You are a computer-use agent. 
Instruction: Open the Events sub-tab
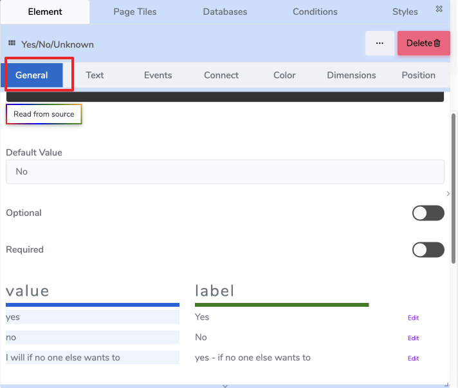click(158, 75)
